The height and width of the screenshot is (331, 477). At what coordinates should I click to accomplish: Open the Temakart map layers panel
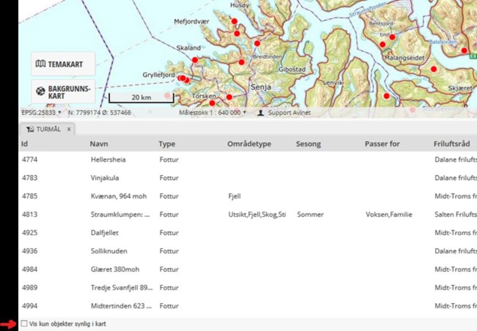pos(63,64)
